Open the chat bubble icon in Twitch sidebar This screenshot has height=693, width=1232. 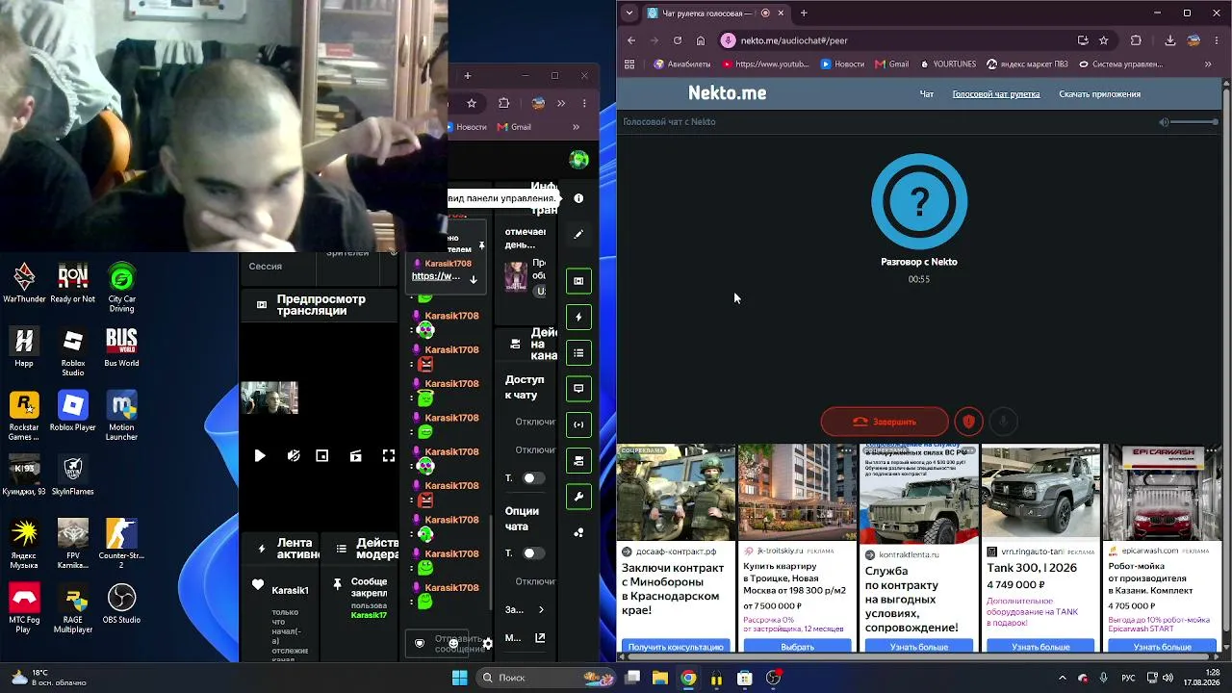(578, 389)
